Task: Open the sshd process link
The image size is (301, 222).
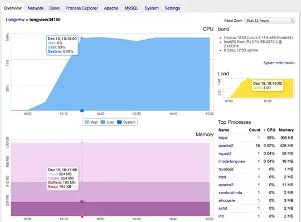Action: pyautogui.click(x=222, y=209)
